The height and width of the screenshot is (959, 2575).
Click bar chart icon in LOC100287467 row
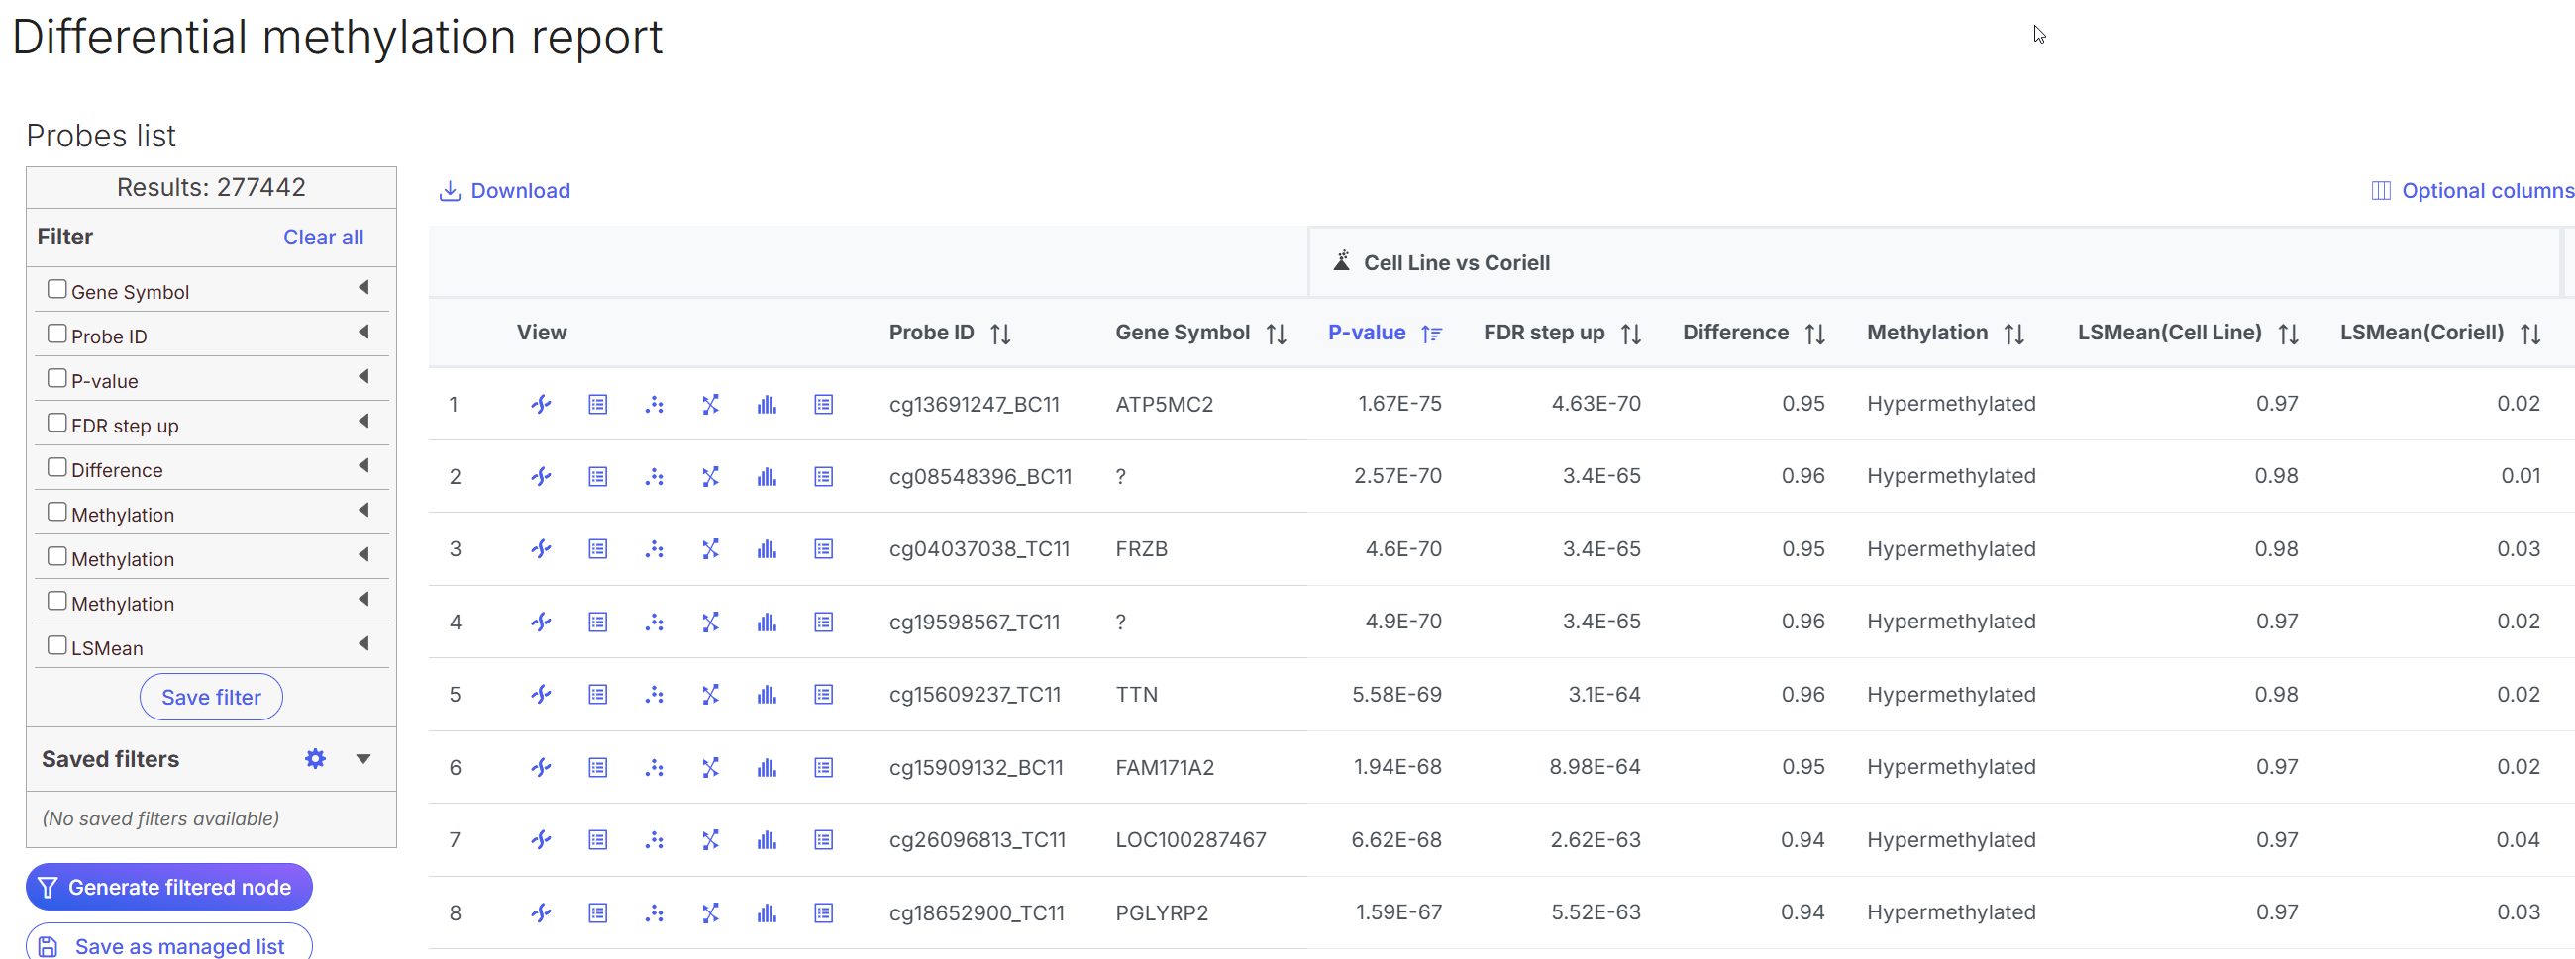click(767, 840)
